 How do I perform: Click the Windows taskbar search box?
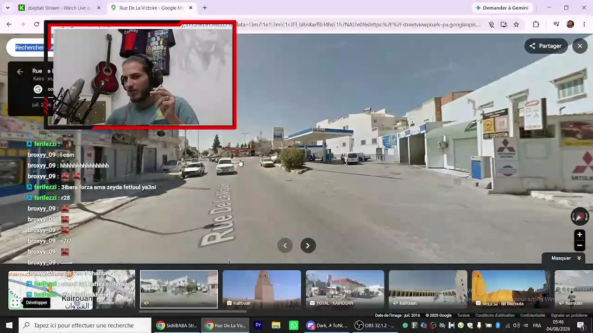coord(85,325)
